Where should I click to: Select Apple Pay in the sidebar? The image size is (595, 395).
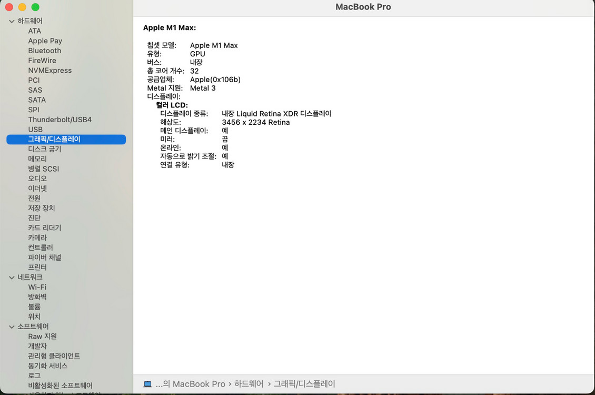pyautogui.click(x=45, y=41)
